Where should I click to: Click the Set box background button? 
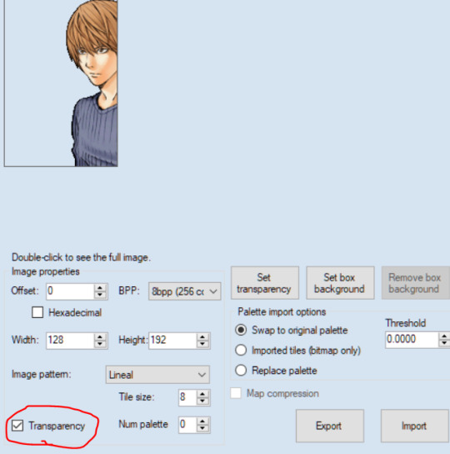pyautogui.click(x=340, y=283)
